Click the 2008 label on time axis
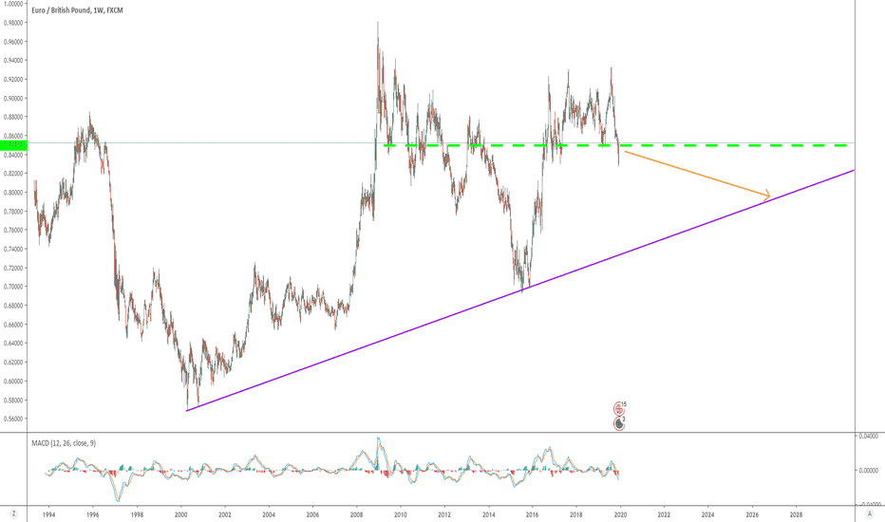 pyautogui.click(x=356, y=513)
